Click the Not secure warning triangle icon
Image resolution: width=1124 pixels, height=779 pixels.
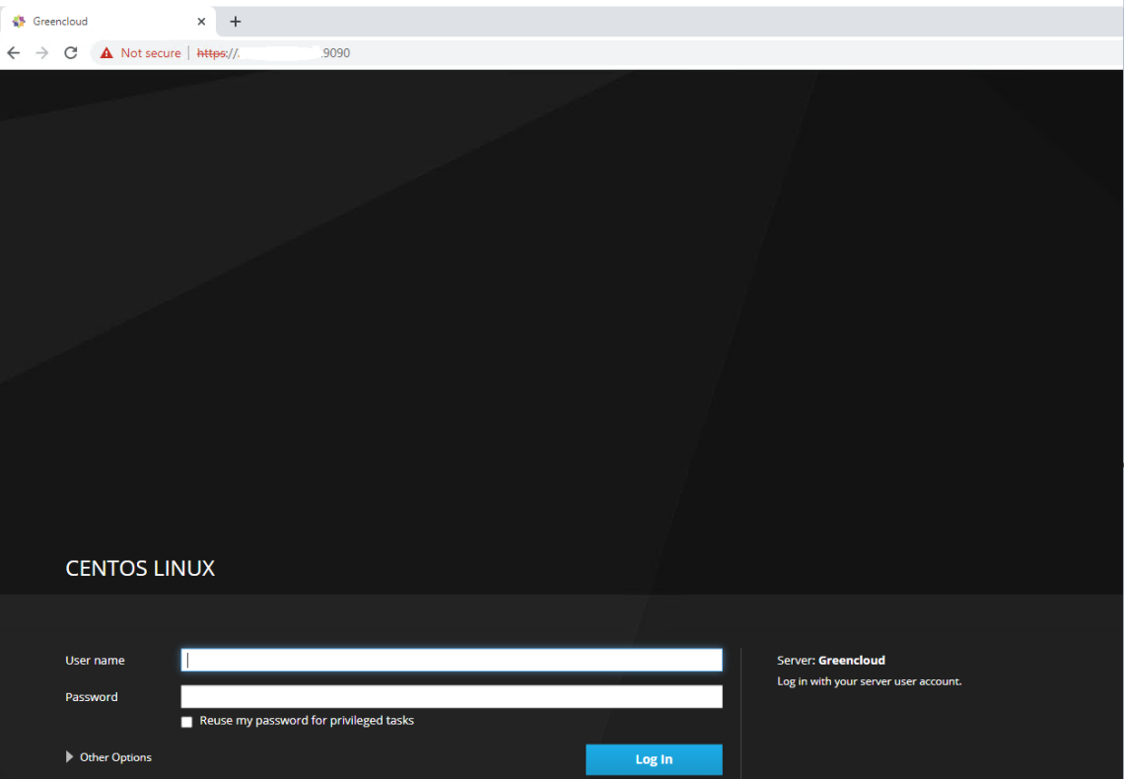pyautogui.click(x=106, y=53)
